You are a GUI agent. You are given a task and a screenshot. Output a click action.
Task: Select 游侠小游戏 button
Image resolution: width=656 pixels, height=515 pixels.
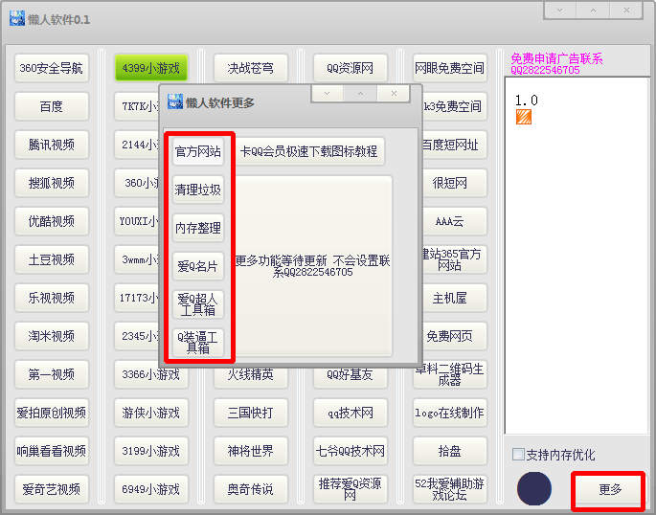pos(151,413)
